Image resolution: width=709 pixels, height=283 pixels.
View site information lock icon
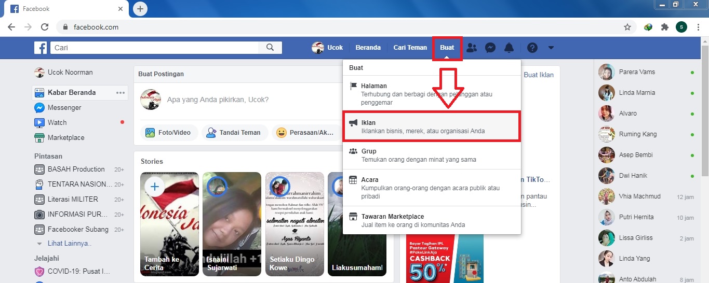(65, 27)
